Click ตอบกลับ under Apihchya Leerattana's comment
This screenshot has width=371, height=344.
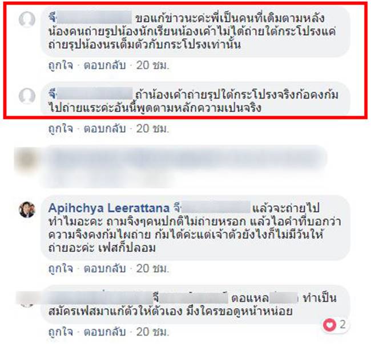[x=104, y=269]
